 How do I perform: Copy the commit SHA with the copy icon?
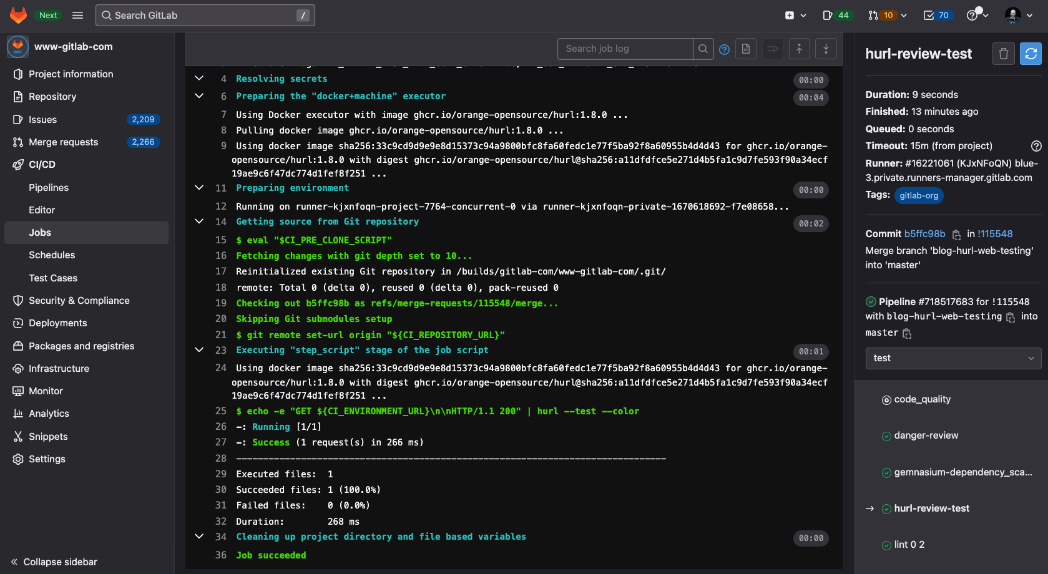click(x=956, y=235)
